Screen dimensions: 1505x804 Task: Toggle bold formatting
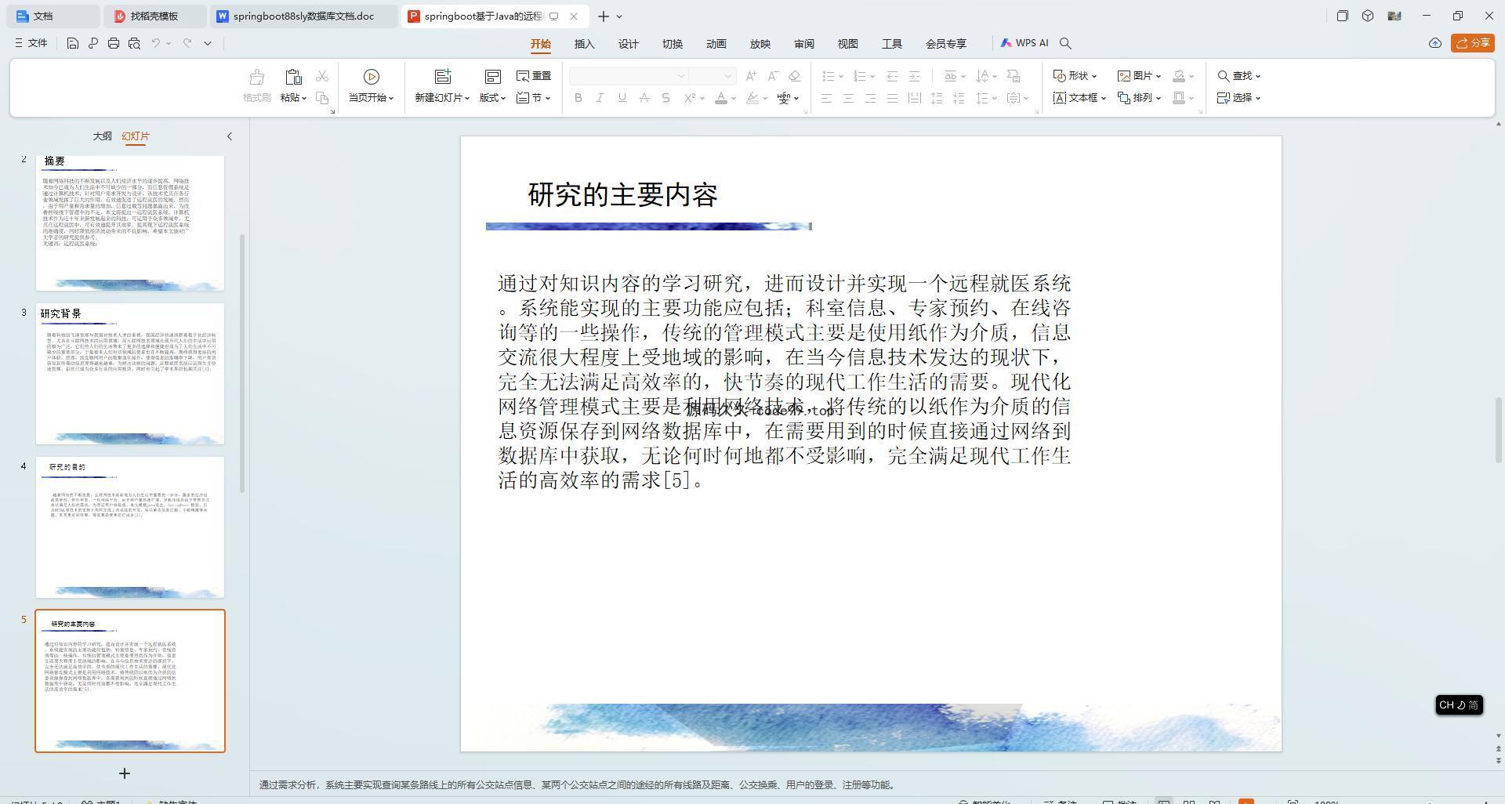click(x=578, y=98)
